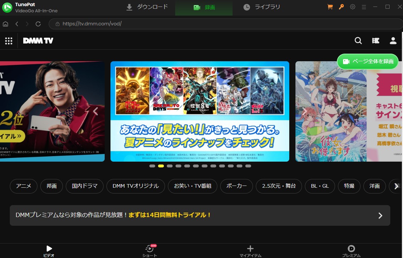
Task: Navigate forward with the forward arrow
Action: 27,24
